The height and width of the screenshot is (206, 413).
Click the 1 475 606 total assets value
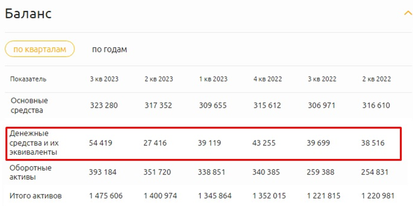[x=106, y=196]
